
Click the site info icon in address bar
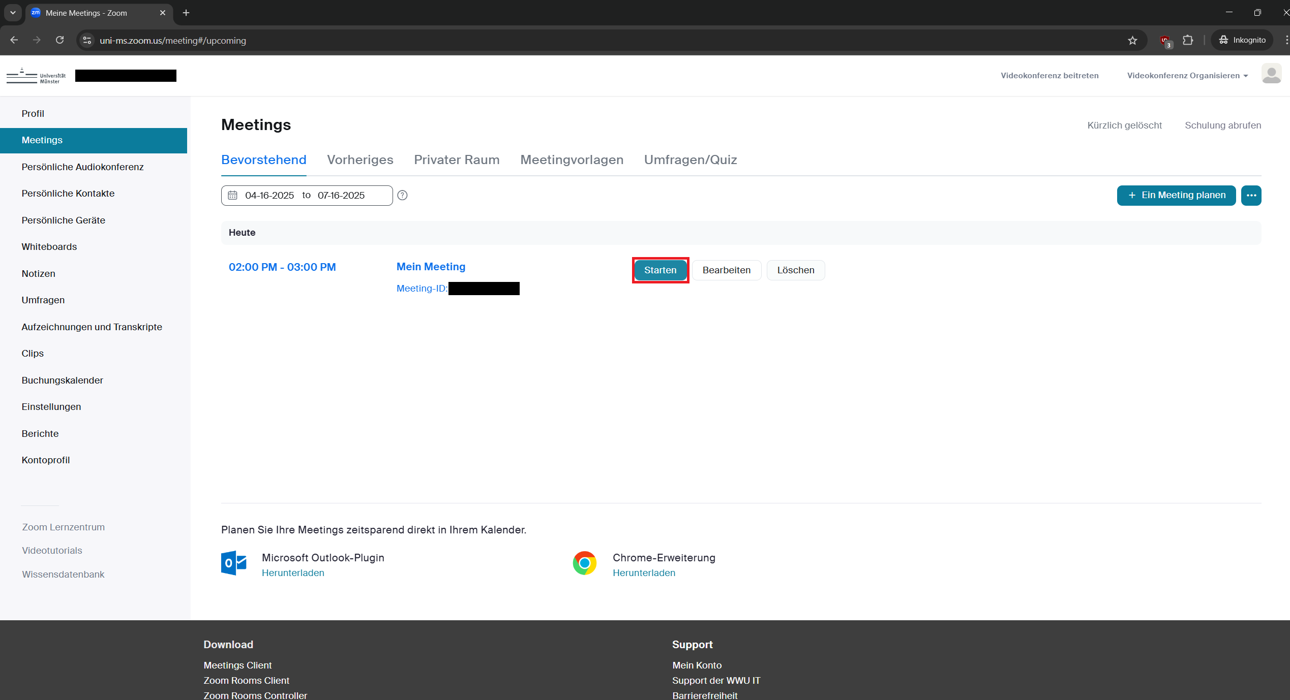pos(87,40)
